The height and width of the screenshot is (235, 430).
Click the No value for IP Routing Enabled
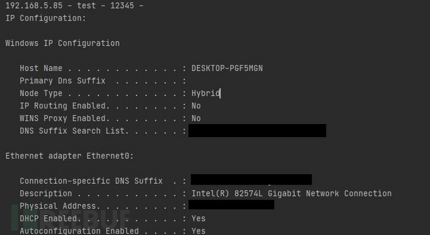click(x=196, y=106)
